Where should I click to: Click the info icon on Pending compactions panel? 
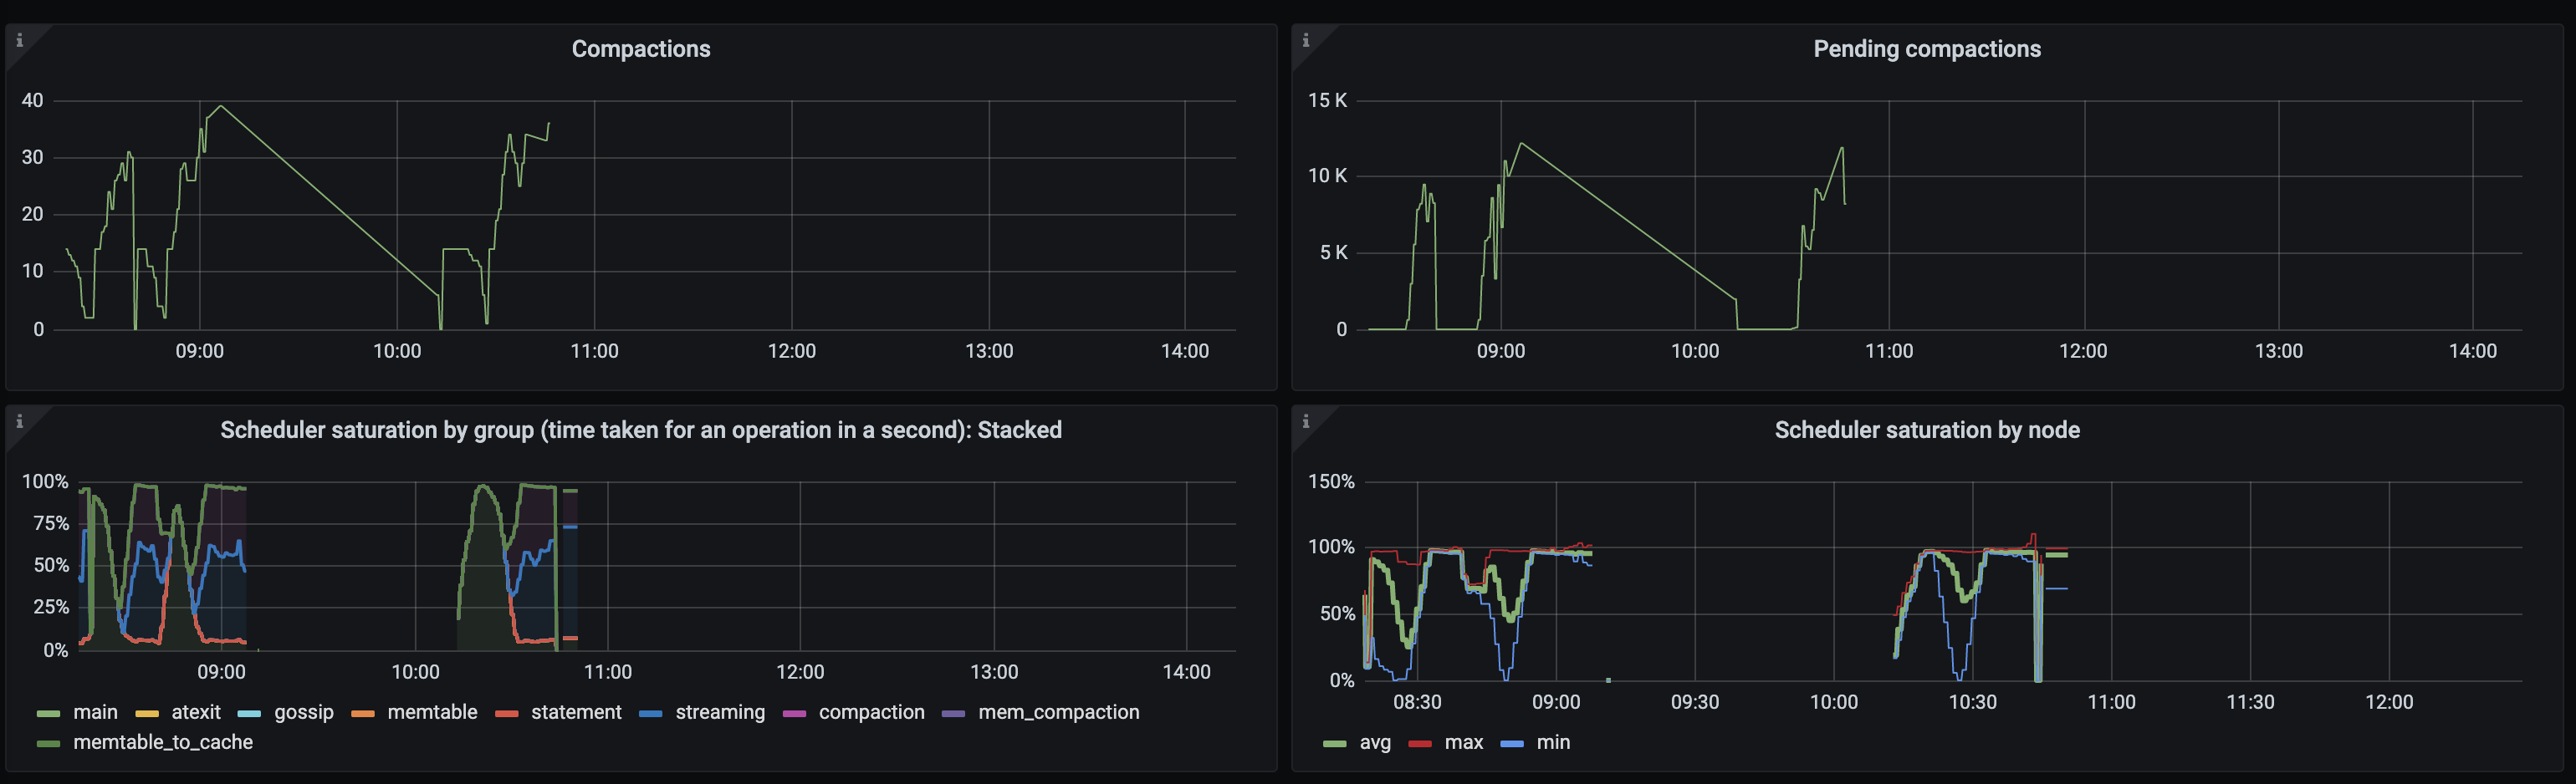pos(1307,42)
